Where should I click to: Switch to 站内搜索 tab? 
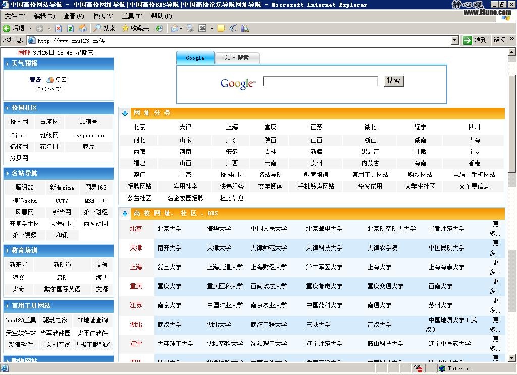(x=237, y=58)
